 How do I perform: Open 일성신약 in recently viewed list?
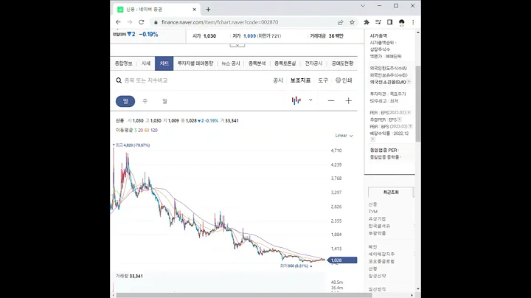pyautogui.click(x=378, y=276)
